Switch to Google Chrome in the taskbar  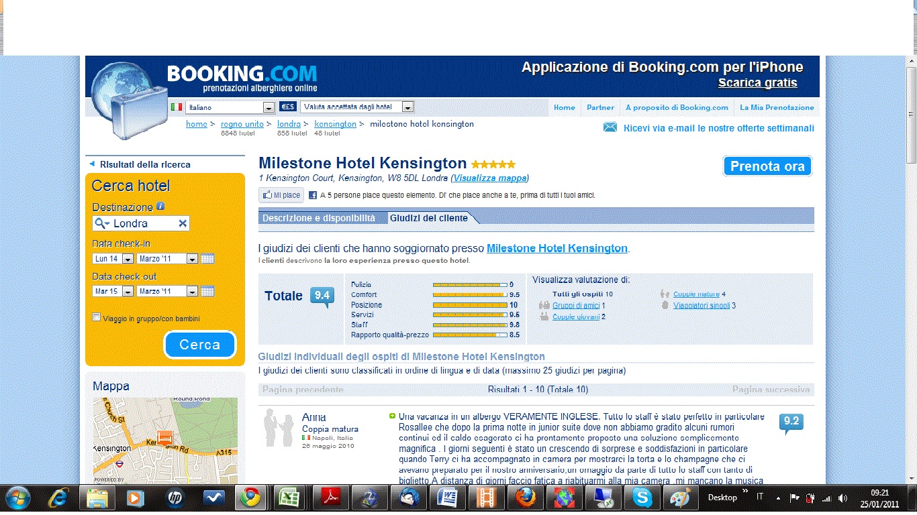tap(252, 498)
